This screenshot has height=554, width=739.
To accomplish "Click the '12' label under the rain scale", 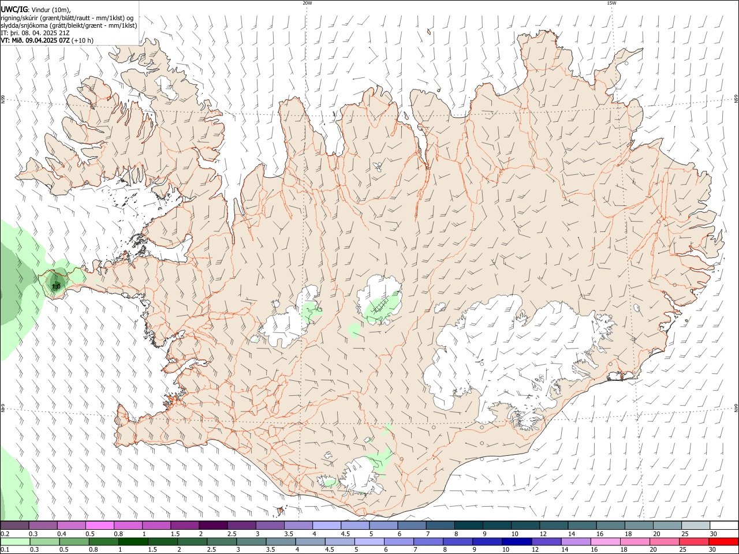I will [x=535, y=550].
